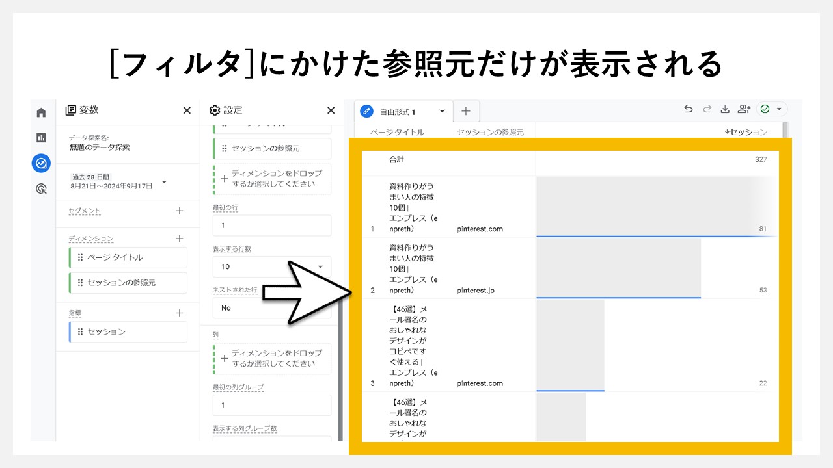Viewport: 833px width, 468px height.
Task: Add a metric via the 指標 plus button
Action: tap(179, 313)
